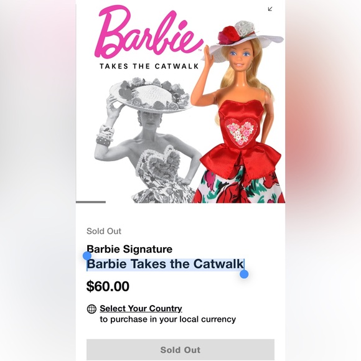The height and width of the screenshot is (361, 361).
Task: Click the pink Barbie script logo
Action: (149, 32)
